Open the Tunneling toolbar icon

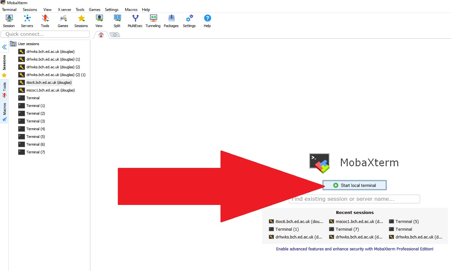point(153,21)
